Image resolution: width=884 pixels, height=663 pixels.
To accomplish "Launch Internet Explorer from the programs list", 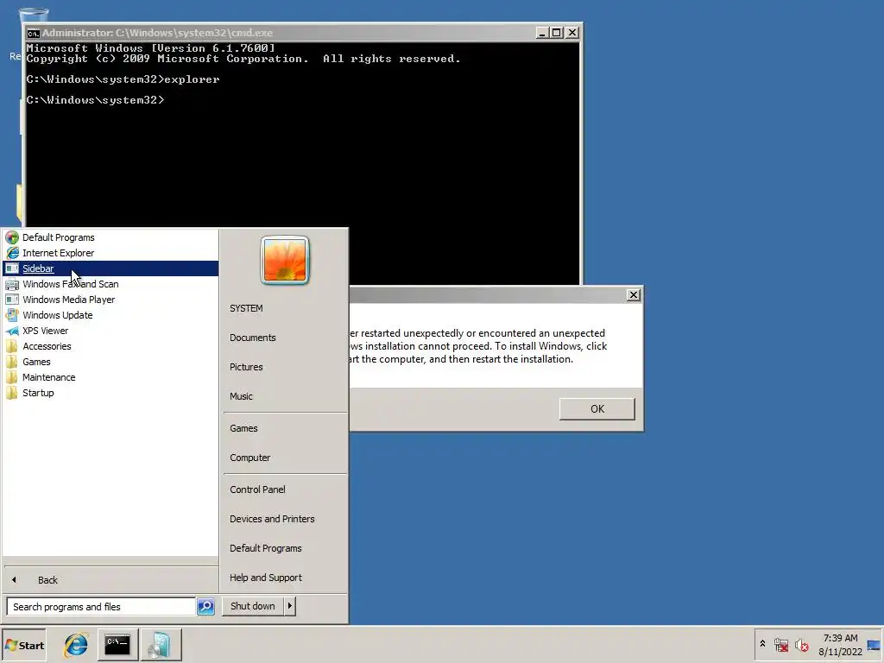I will [x=110, y=253].
